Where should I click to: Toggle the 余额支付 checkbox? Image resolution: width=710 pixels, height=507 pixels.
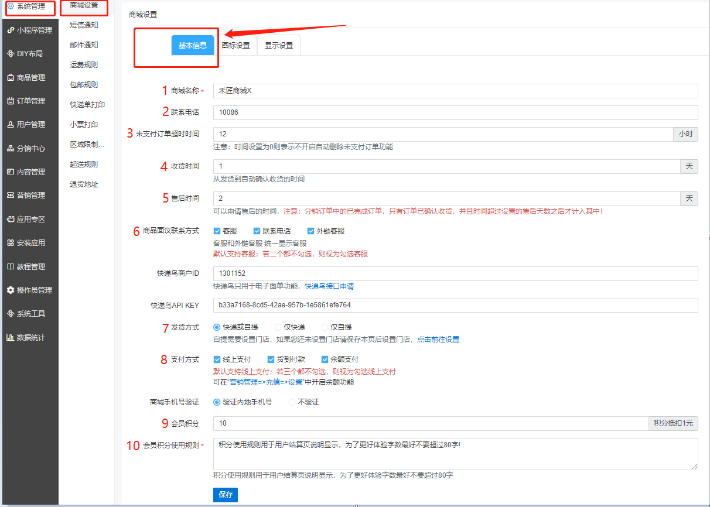325,359
